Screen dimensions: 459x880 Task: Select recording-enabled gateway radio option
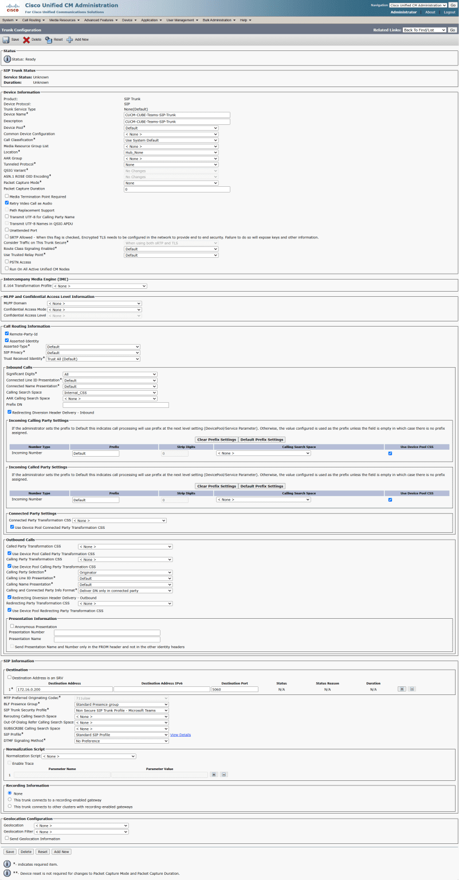(10, 799)
